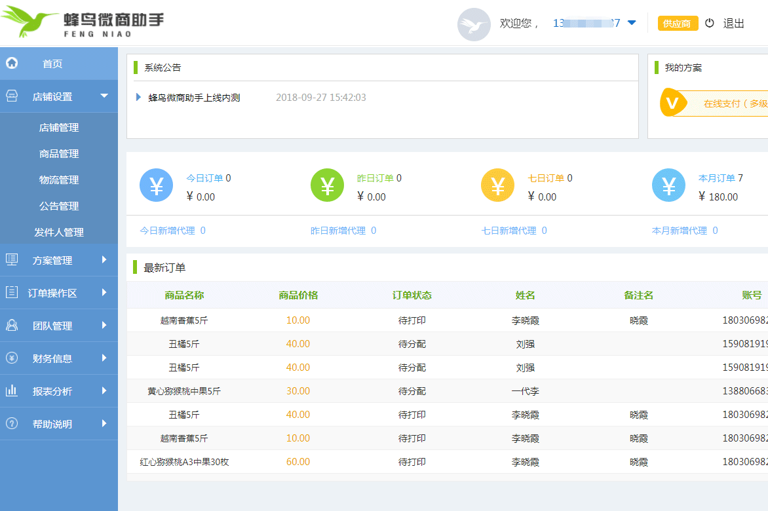
Task: Click the blue yen icon for 今日订单
Action: [x=156, y=185]
